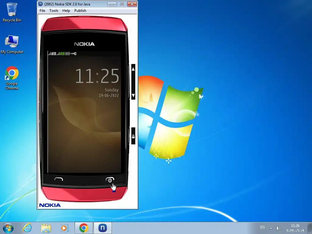Screen dimensions: 312x234
Task: Open the volume speaker icon in tray
Action: tap(278, 228)
